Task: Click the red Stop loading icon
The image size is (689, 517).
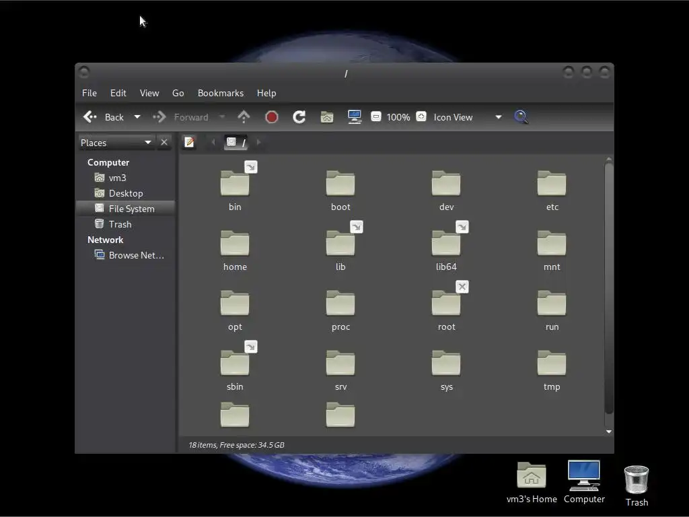Action: 272,117
